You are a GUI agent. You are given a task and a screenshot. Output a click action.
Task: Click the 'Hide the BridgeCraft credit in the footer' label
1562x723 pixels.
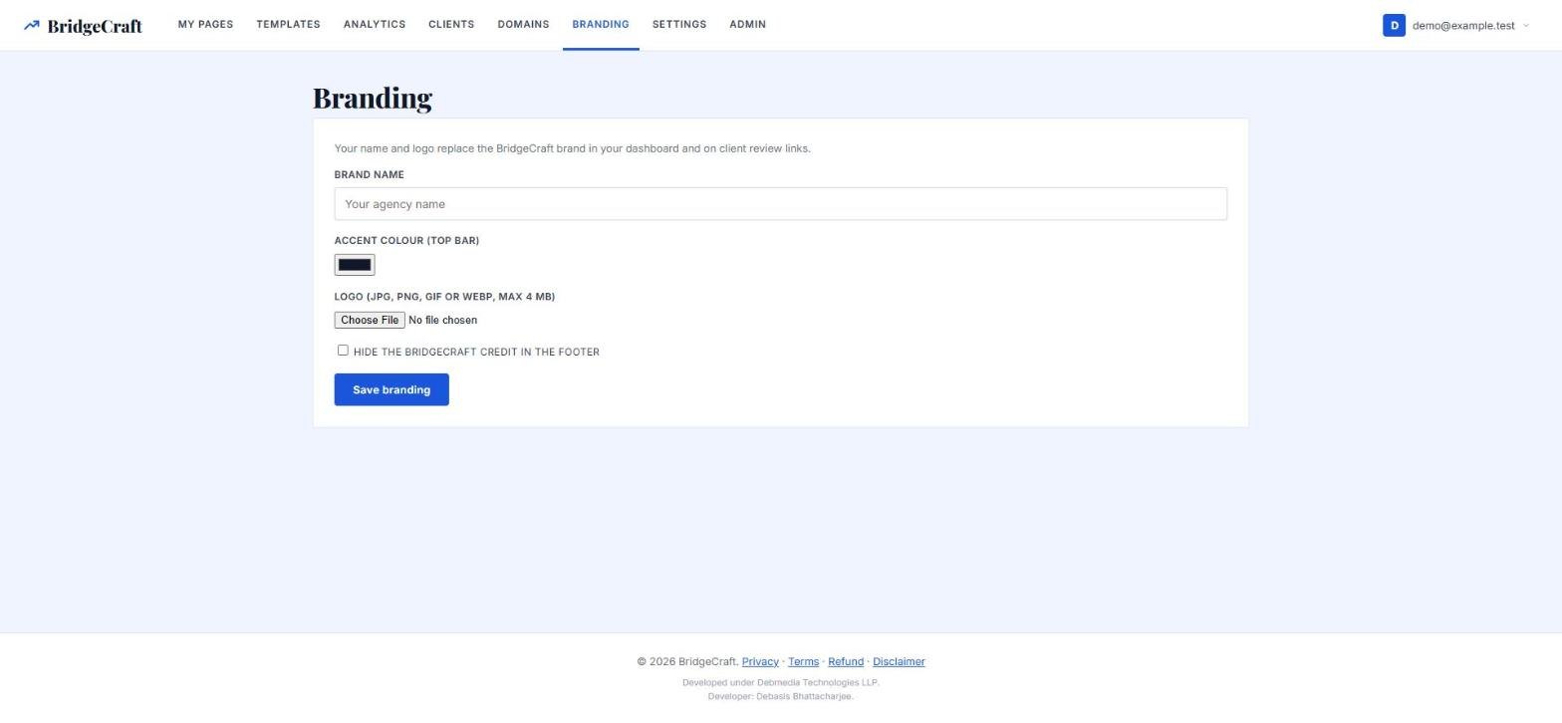coord(476,353)
